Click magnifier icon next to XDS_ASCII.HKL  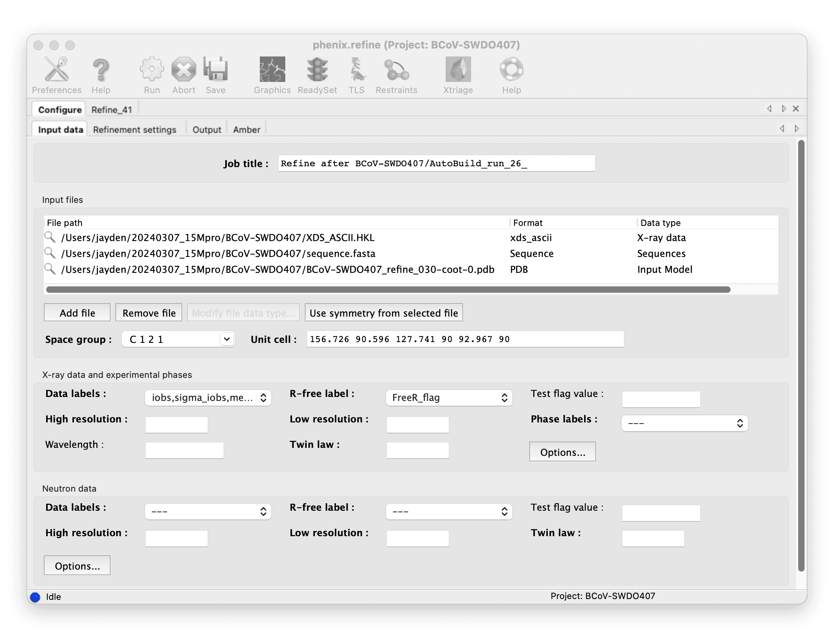[x=50, y=237]
